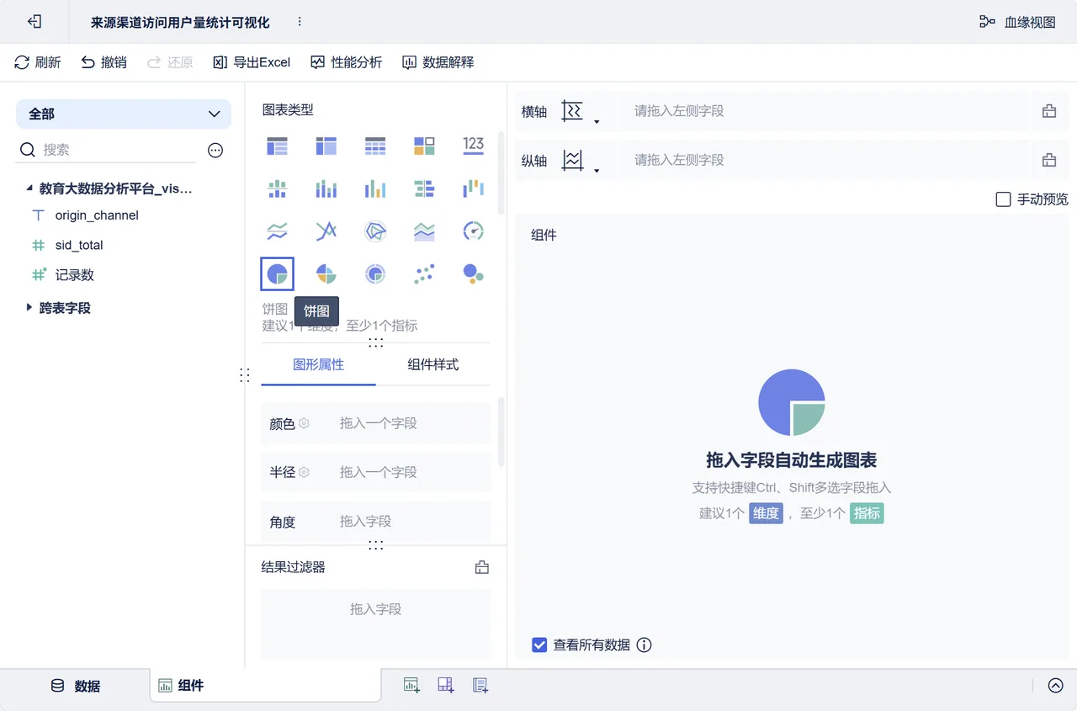1077x711 pixels.
Task: Select the detail table chart type
Action: tap(375, 146)
